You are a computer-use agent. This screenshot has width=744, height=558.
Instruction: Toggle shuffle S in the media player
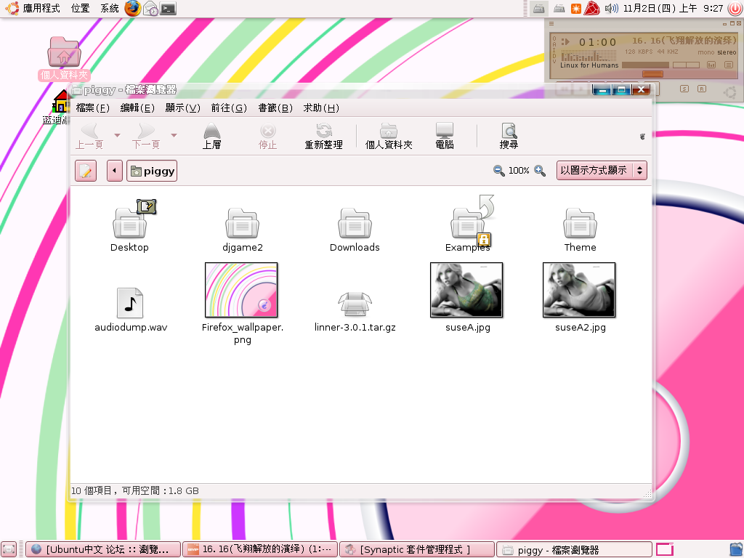pos(684,89)
